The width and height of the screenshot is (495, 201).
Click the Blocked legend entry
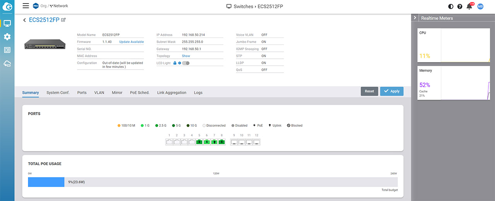[x=295, y=126]
